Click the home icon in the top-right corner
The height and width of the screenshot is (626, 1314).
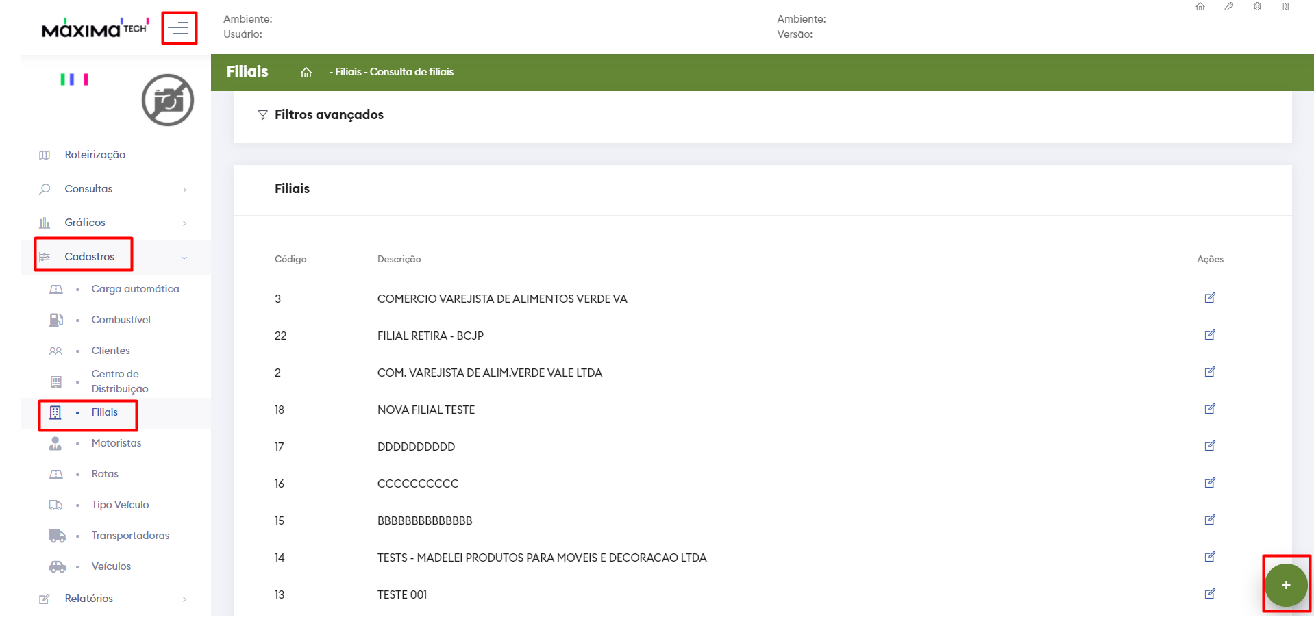pyautogui.click(x=1200, y=7)
